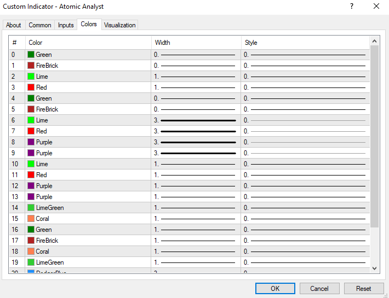Click the help question mark in title bar
The height and width of the screenshot is (298, 389).
[x=351, y=7]
